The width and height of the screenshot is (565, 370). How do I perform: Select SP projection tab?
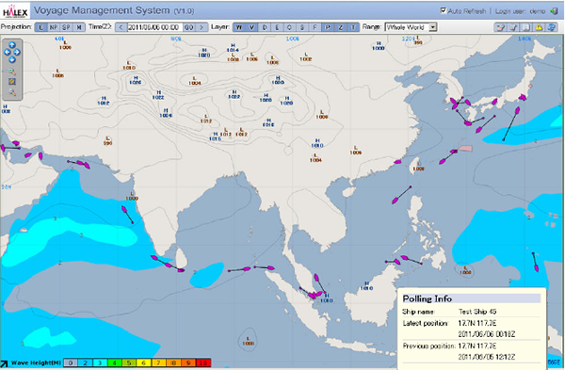pyautogui.click(x=66, y=27)
